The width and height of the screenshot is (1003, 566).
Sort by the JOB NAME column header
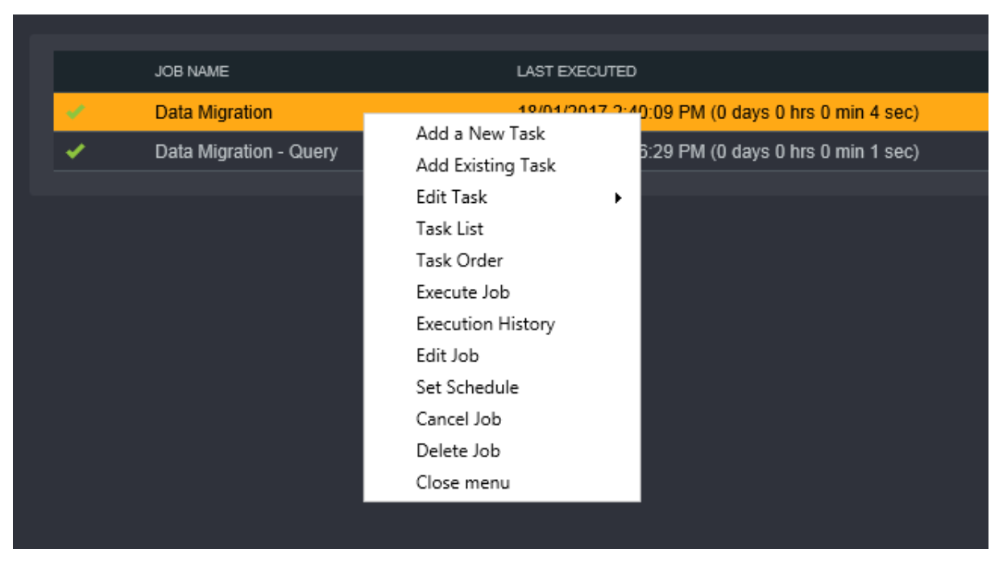point(192,72)
